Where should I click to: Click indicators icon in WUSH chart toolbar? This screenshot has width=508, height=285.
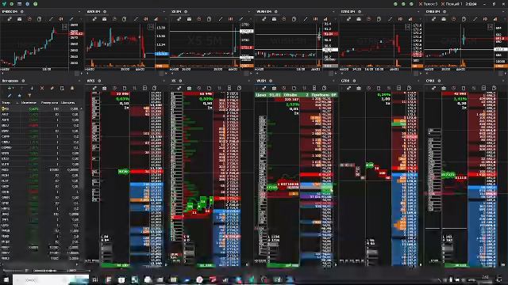[325, 19]
